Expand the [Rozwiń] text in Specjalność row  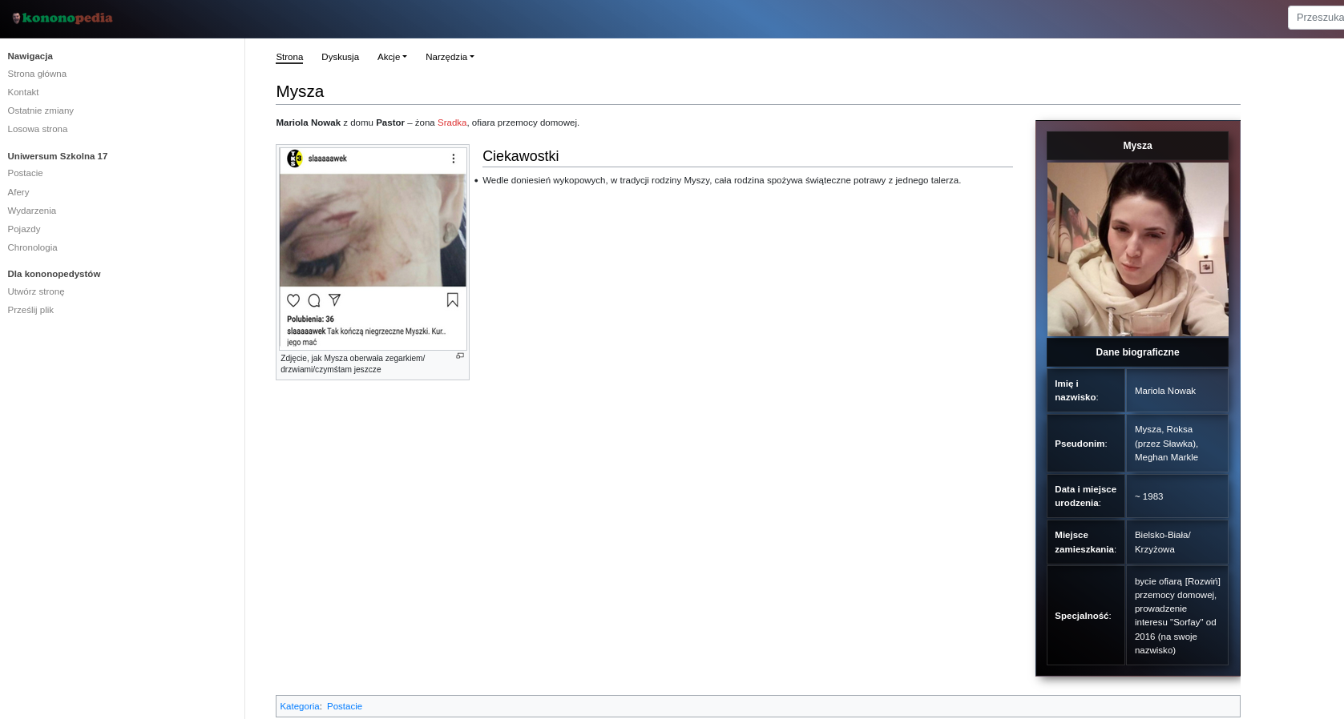(1202, 581)
